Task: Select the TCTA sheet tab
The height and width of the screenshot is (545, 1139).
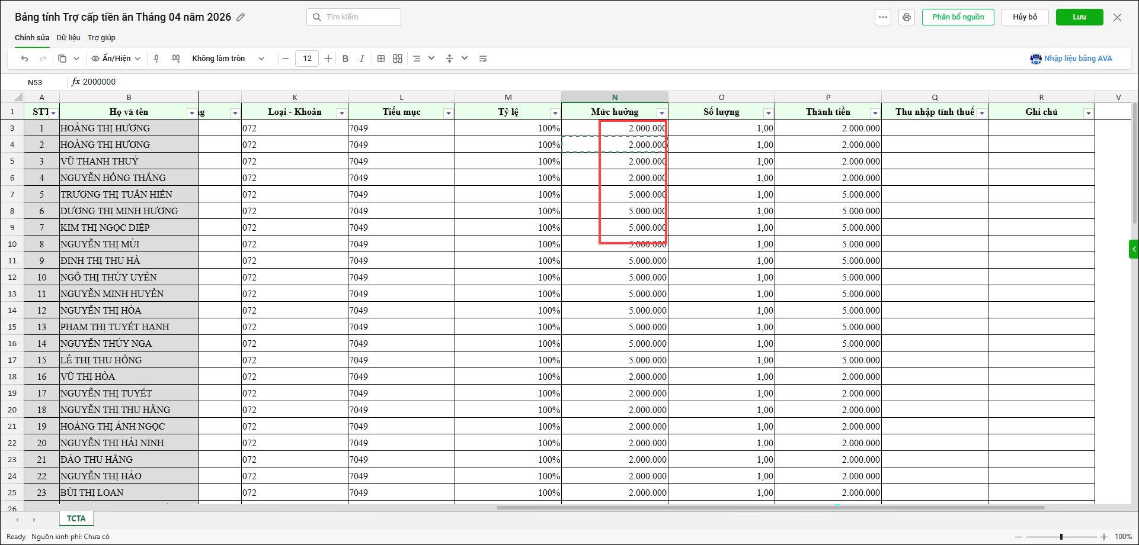Action: (76, 518)
